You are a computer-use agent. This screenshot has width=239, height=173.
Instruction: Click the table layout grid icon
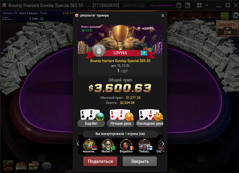click(x=199, y=5)
